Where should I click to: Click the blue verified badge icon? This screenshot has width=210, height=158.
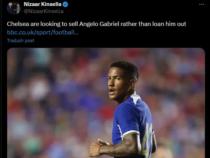[x=65, y=5]
